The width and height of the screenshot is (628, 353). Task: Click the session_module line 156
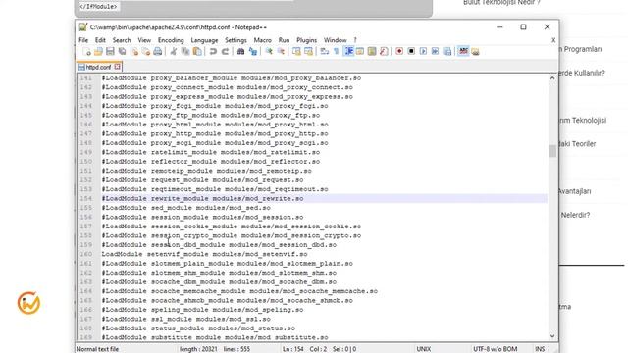[202, 217]
